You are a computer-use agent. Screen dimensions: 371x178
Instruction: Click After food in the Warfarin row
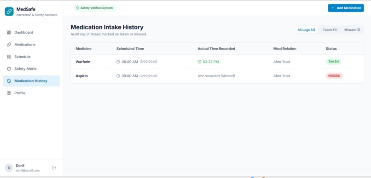click(x=282, y=62)
